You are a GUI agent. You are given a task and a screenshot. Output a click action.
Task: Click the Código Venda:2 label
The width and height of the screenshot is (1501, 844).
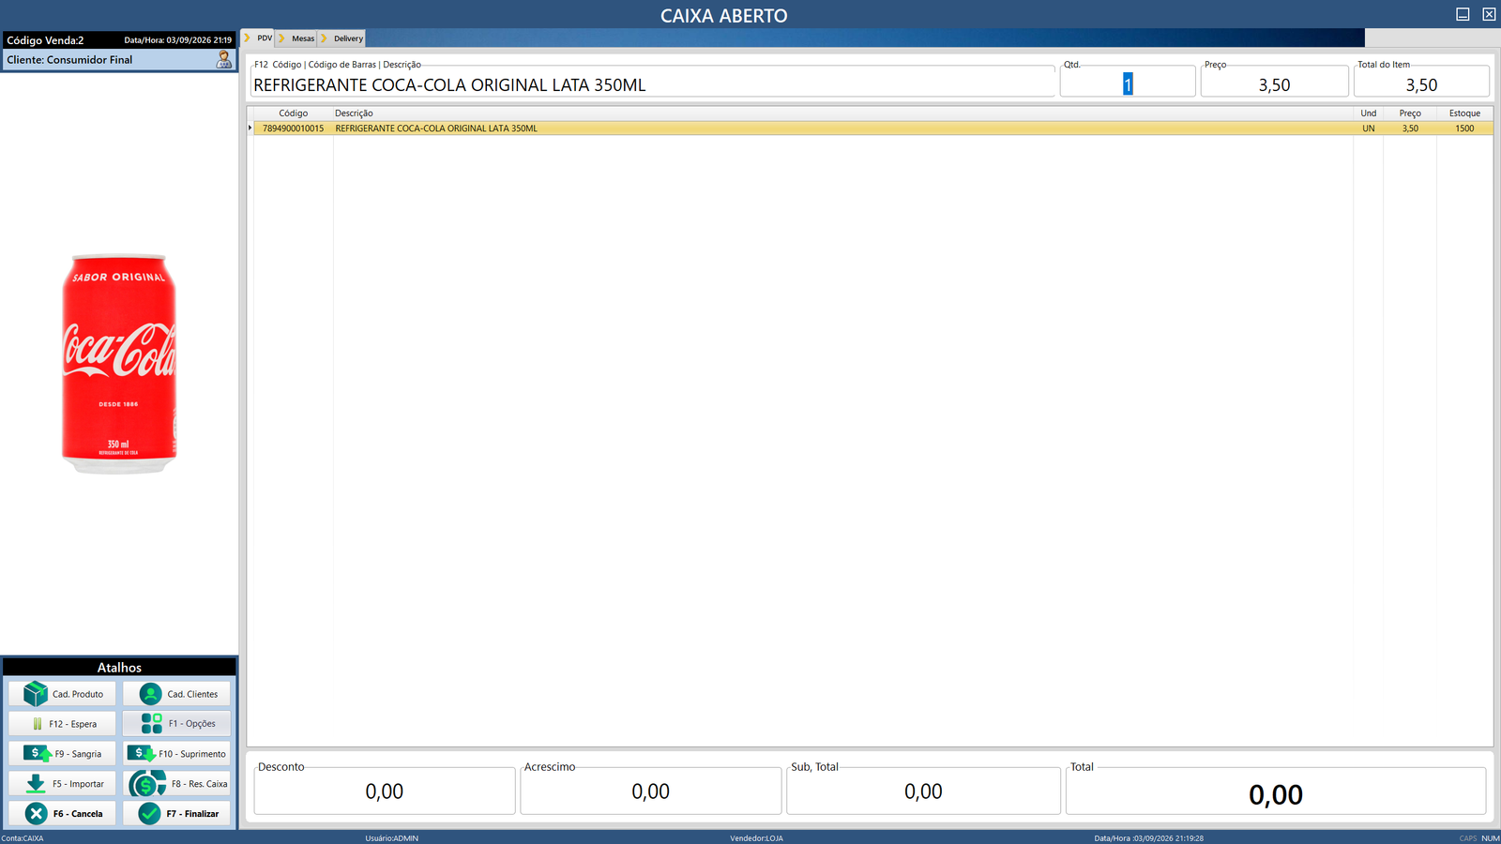point(45,40)
